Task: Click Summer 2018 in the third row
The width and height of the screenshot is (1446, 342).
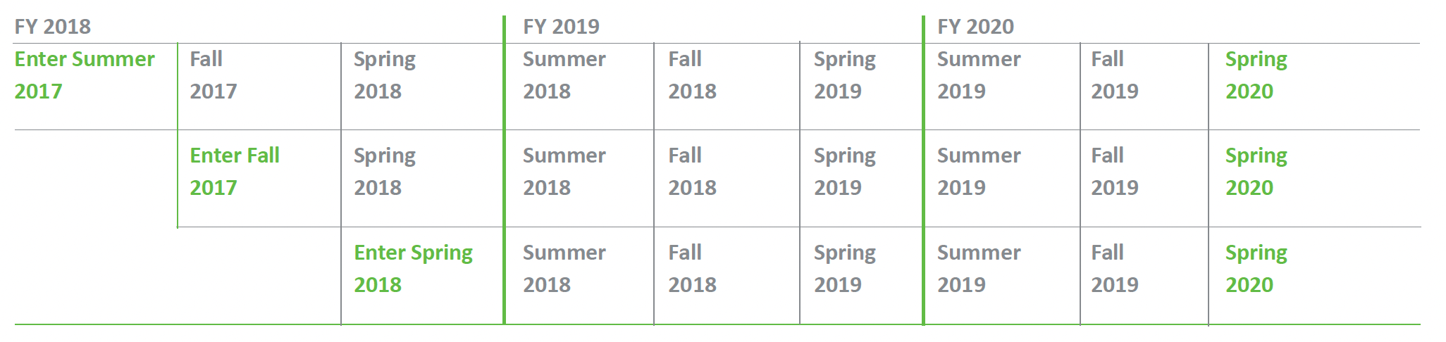Action: [564, 268]
